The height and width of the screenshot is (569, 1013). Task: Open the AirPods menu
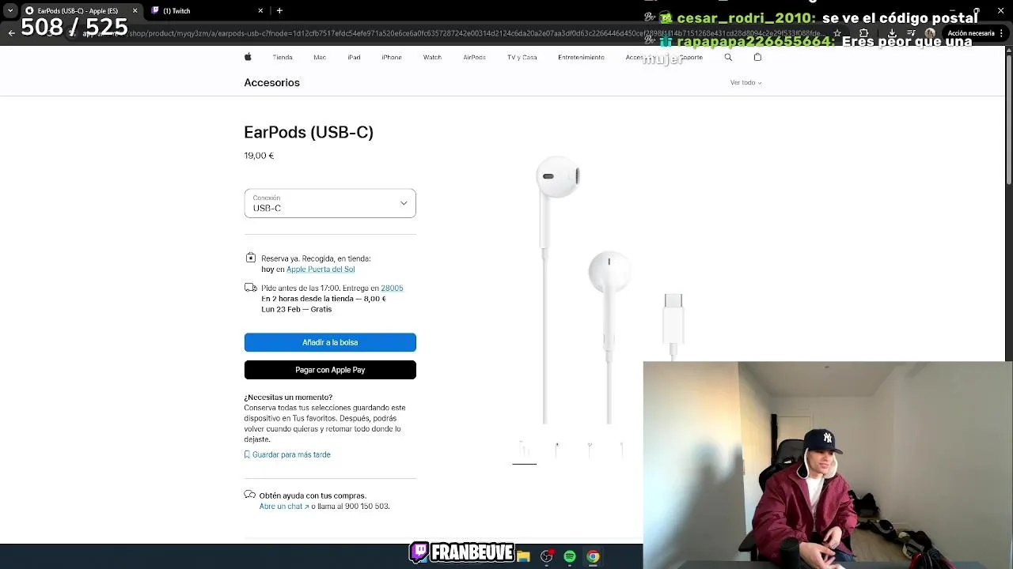[475, 57]
